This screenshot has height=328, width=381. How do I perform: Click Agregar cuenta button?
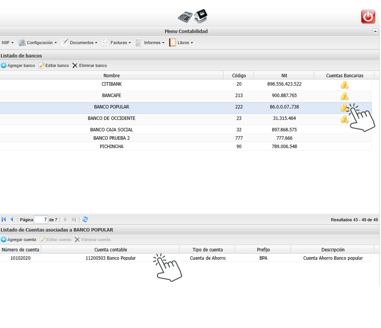[x=19, y=240]
